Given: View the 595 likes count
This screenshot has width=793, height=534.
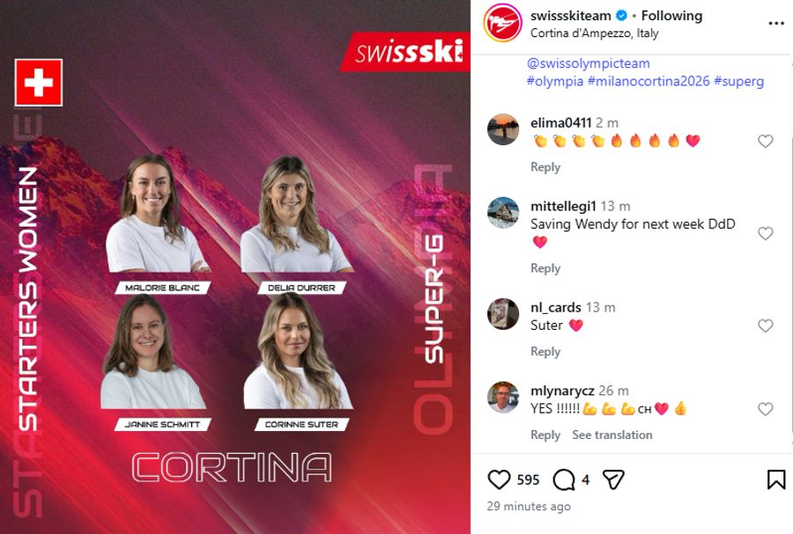Looking at the screenshot, I should [x=528, y=479].
